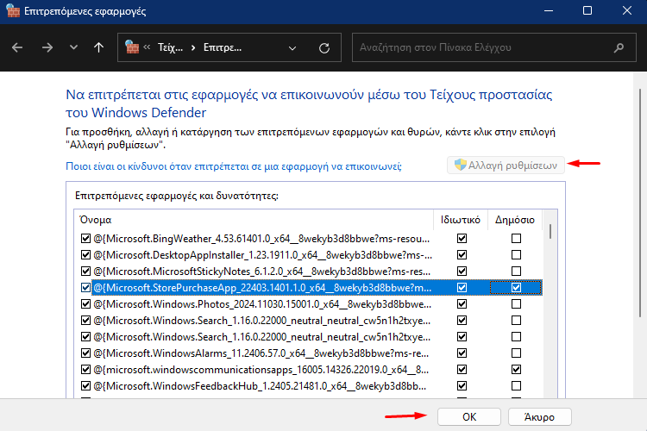Toggle StorePurchaseApp private checkbox
This screenshot has height=431, width=647.
tap(462, 287)
